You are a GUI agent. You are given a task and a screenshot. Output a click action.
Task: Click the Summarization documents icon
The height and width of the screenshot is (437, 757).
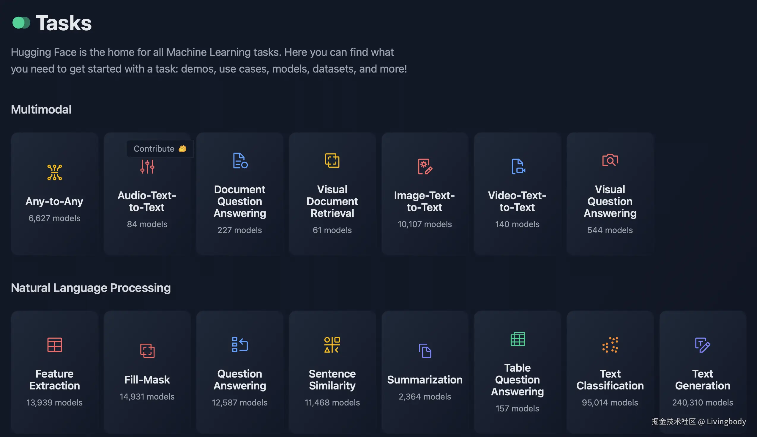pos(425,350)
